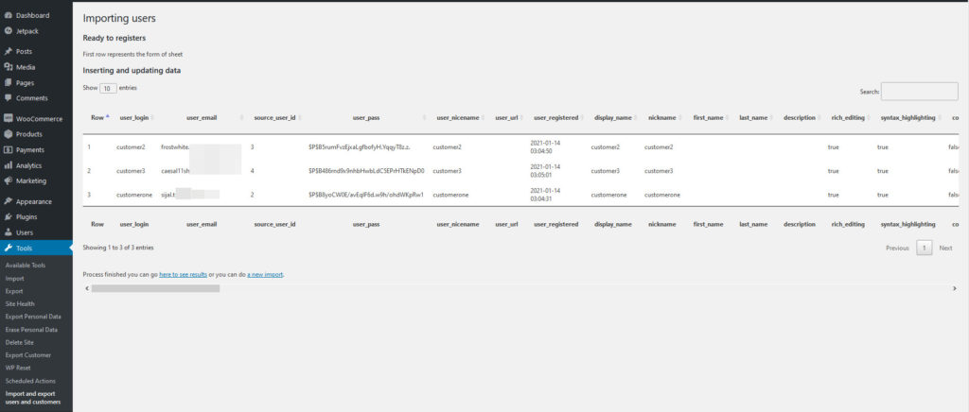Click the WooCommerce icon in sidebar
The height and width of the screenshot is (412, 969).
coord(8,118)
